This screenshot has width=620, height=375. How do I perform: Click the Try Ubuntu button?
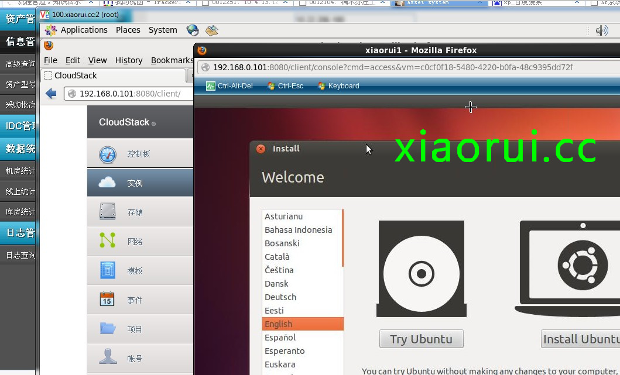coord(421,339)
